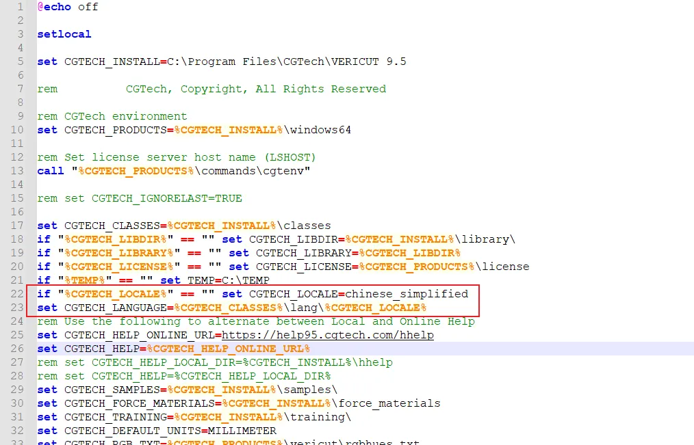Click 'TEMP=C:\TEMP' on line 21
The image size is (694, 445).
pos(229,281)
